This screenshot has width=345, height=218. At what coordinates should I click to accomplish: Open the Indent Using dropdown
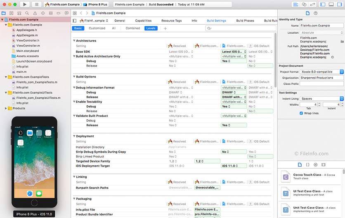click(322, 99)
